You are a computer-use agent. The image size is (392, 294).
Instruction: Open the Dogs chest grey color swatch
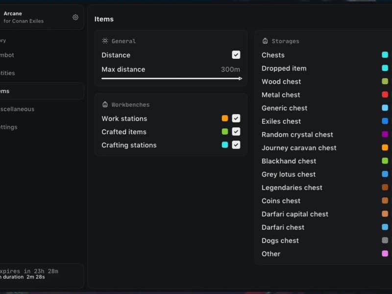coord(385,240)
